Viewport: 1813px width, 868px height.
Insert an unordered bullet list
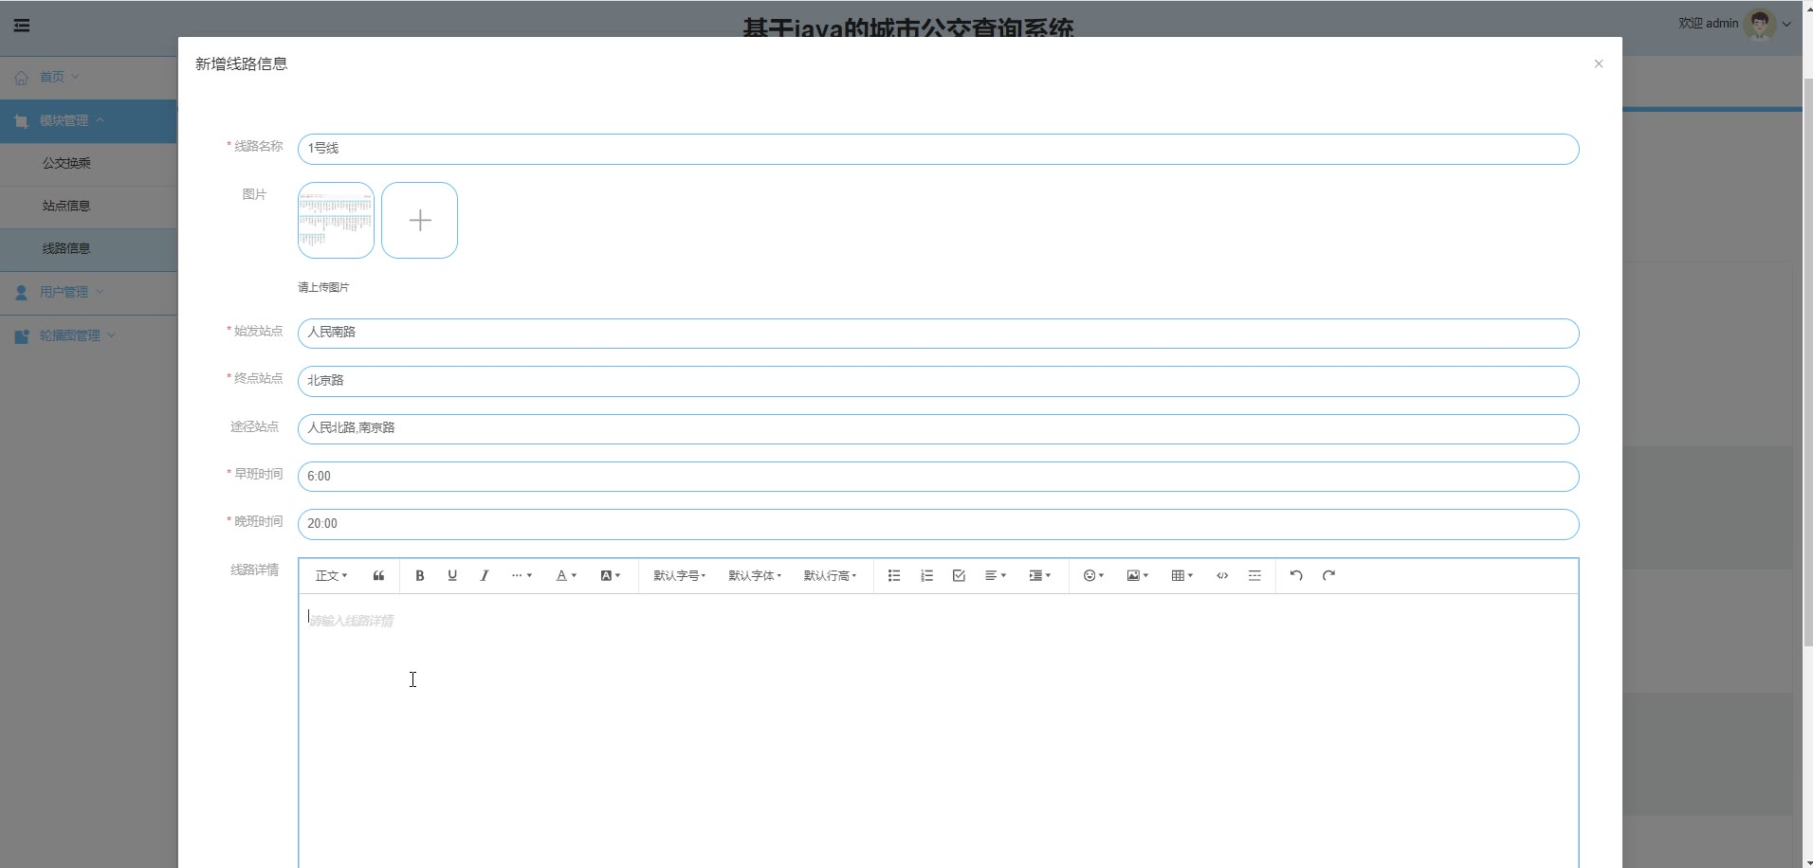894,575
